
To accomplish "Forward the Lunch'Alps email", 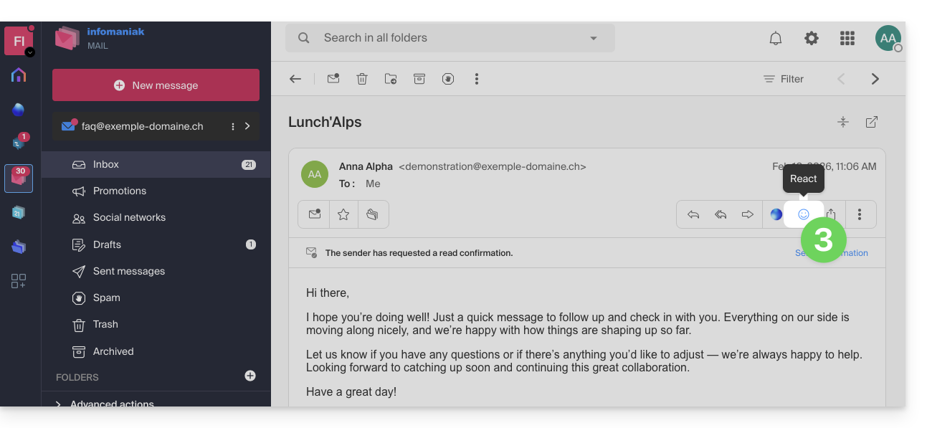I will pos(747,214).
